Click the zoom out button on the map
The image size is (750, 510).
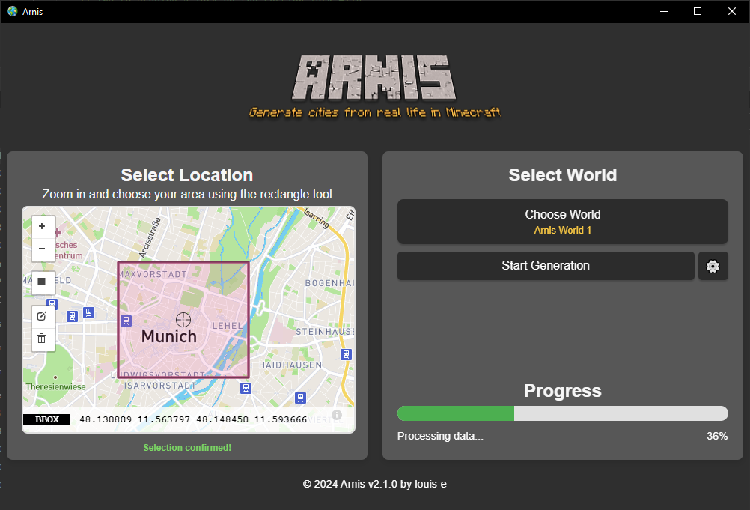pyautogui.click(x=43, y=248)
